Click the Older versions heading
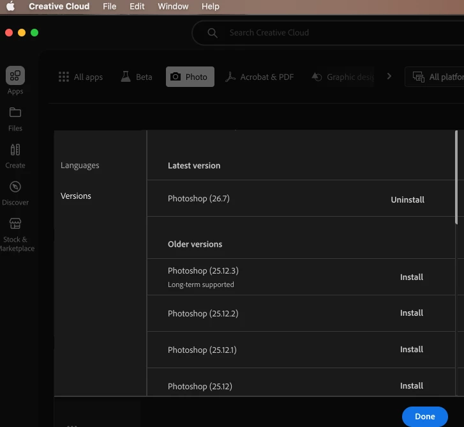 (195, 244)
